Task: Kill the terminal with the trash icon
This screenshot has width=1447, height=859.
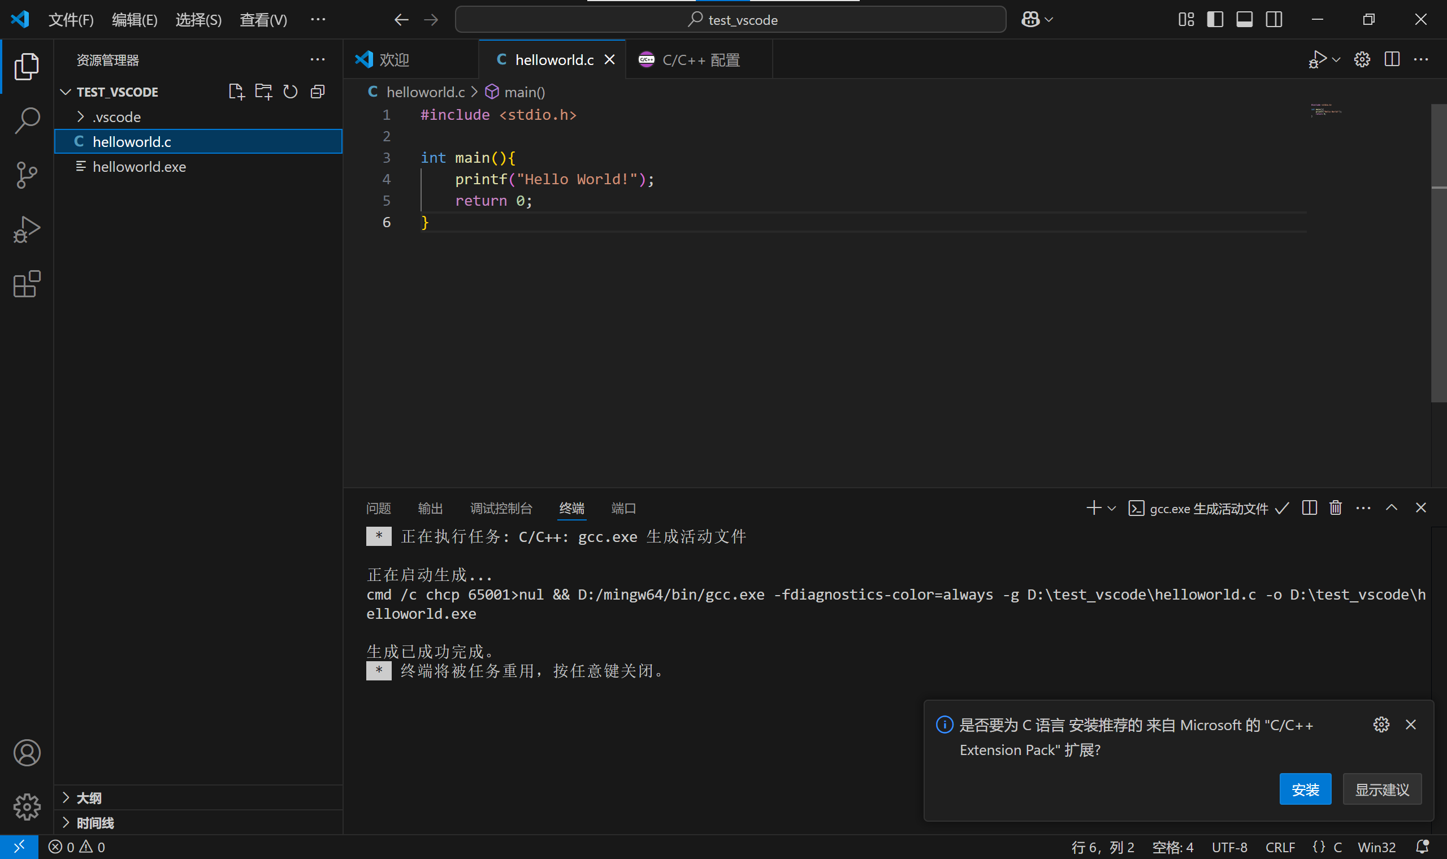Action: (x=1335, y=507)
